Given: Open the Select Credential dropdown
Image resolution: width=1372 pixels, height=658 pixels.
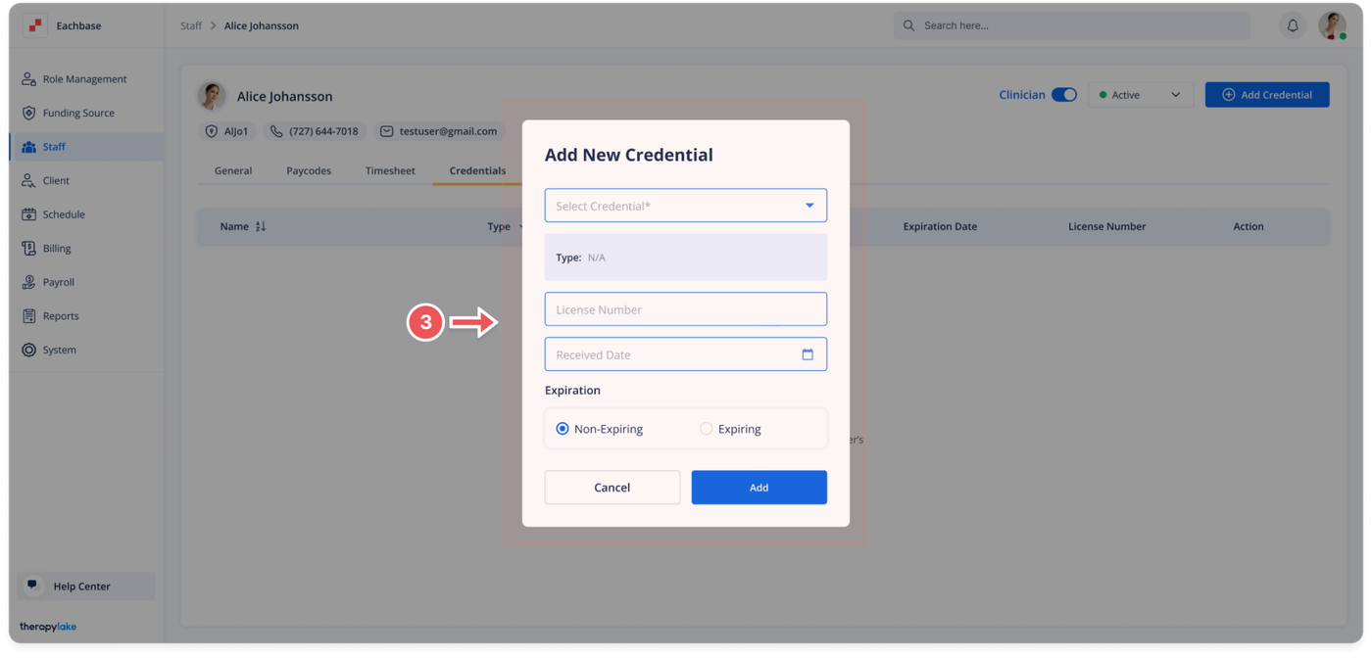Looking at the screenshot, I should [x=685, y=206].
